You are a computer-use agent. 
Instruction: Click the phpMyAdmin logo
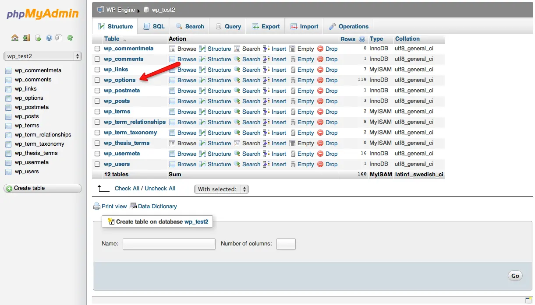point(43,14)
